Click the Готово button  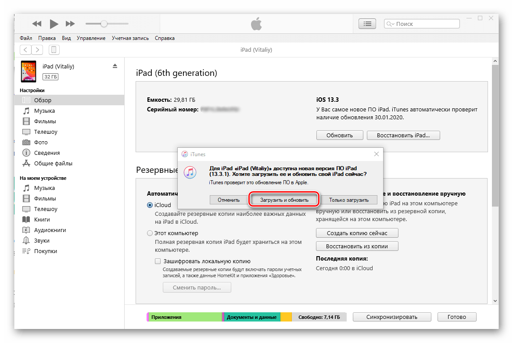(x=457, y=317)
